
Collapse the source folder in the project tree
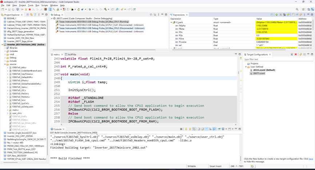(5, 64)
